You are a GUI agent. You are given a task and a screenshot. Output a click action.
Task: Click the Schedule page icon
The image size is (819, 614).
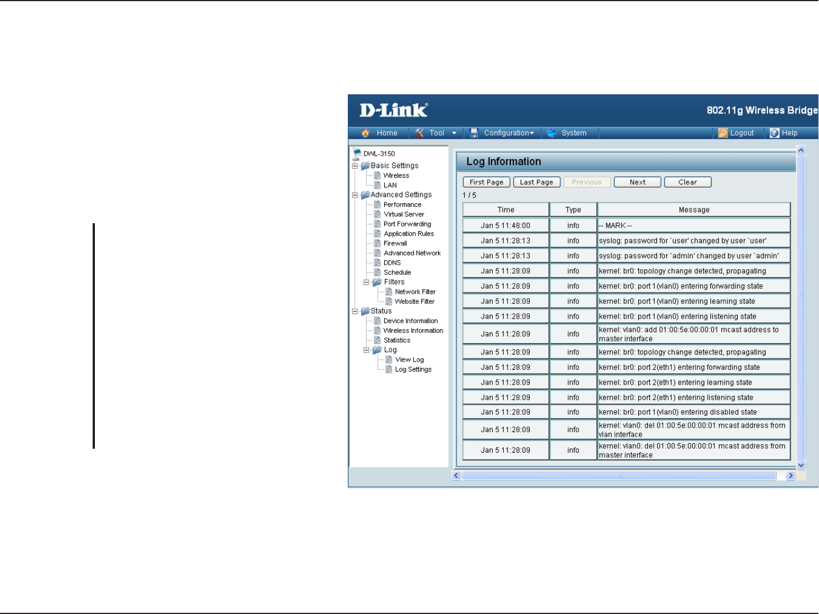coord(377,272)
